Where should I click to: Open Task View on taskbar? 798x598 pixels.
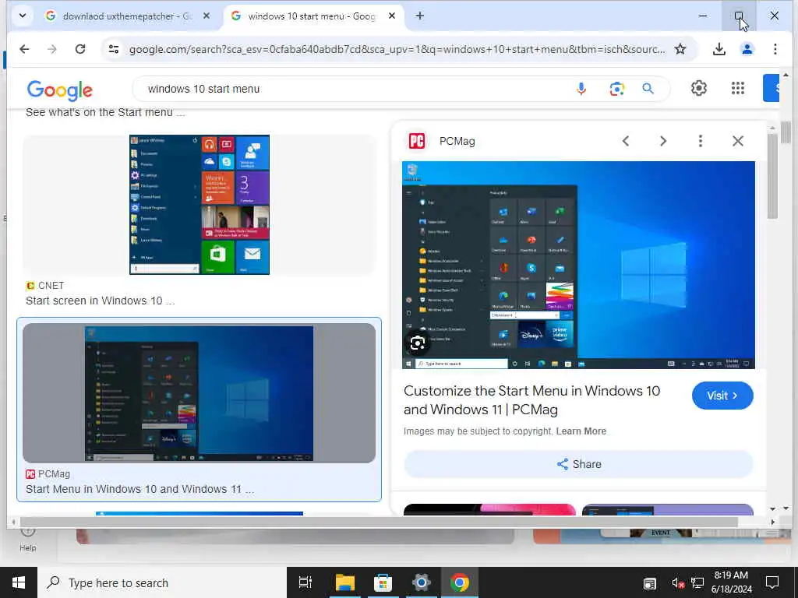tap(305, 582)
